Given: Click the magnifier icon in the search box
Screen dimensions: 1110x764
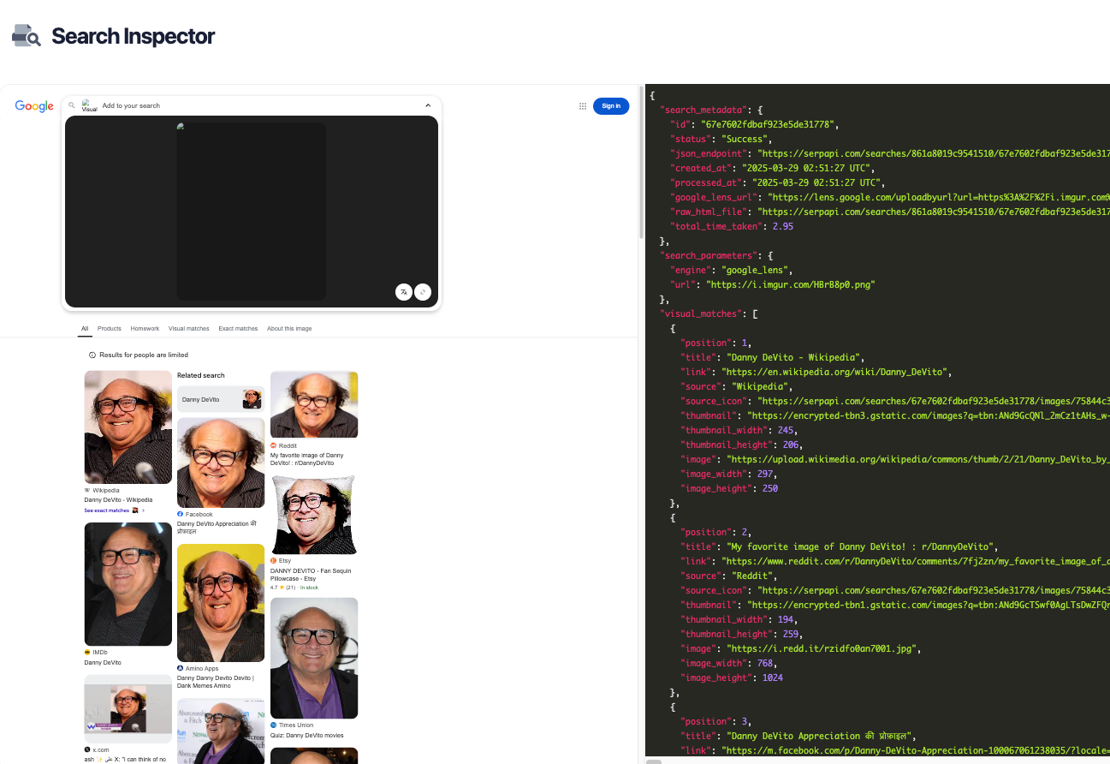Looking at the screenshot, I should pyautogui.click(x=72, y=105).
